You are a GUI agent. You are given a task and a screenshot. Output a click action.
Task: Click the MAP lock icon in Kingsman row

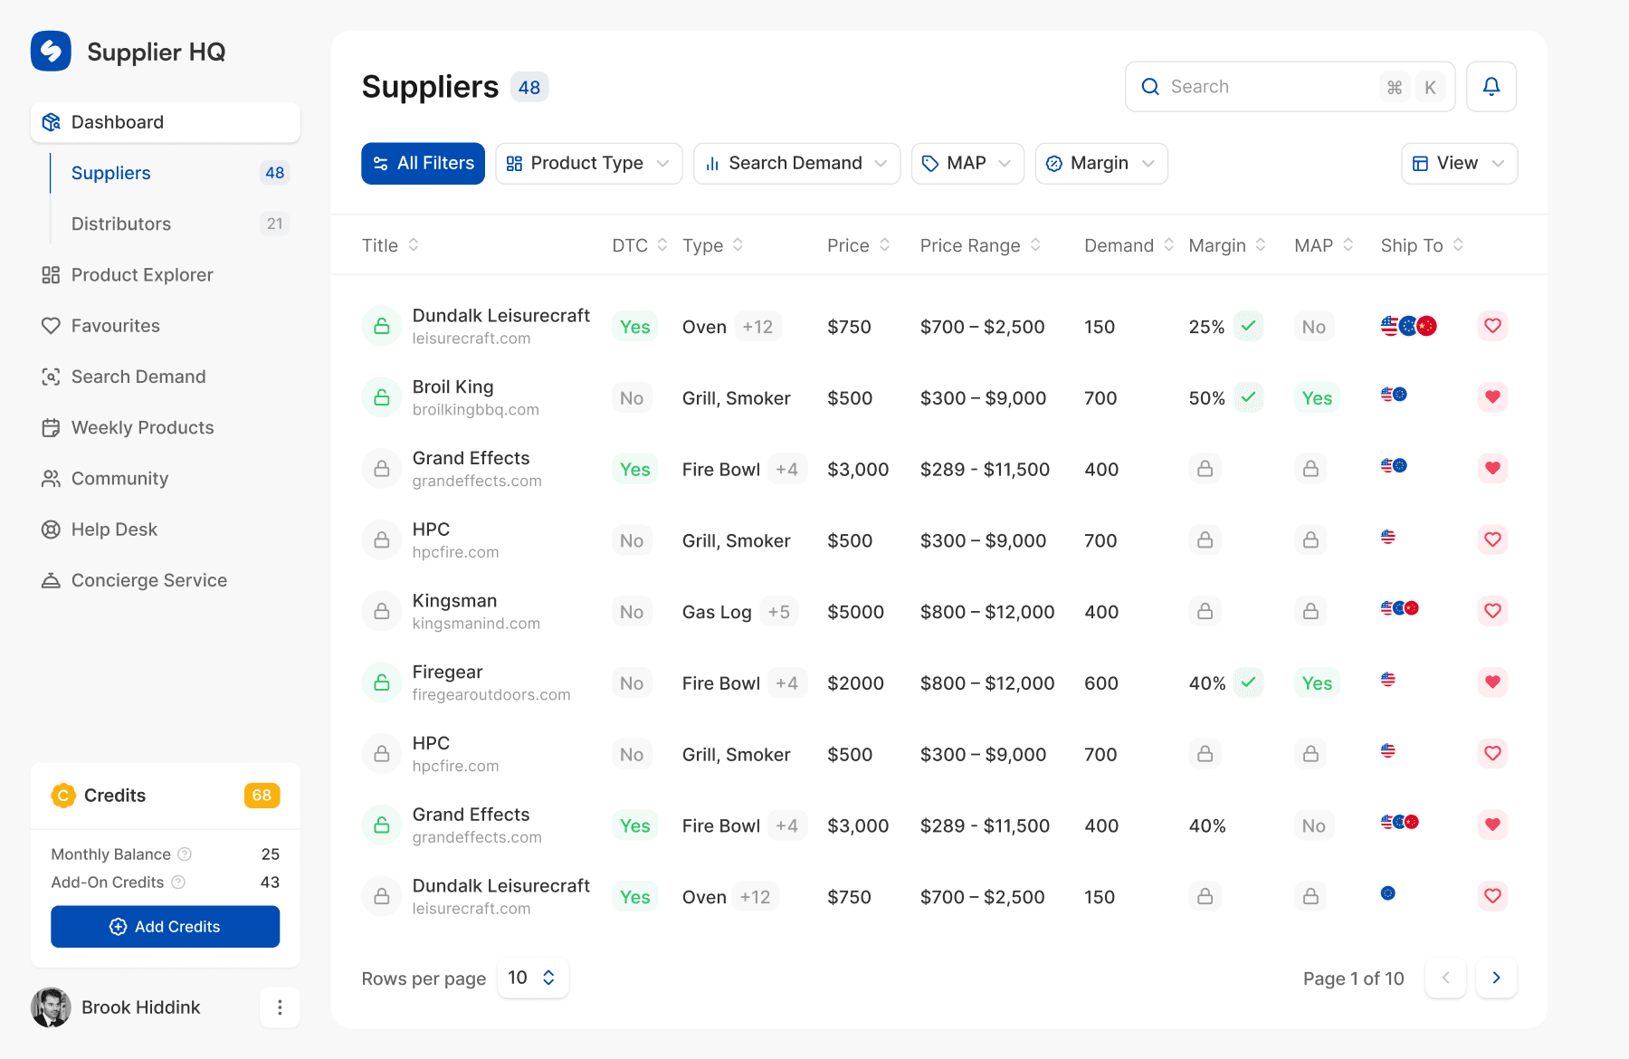(x=1310, y=611)
